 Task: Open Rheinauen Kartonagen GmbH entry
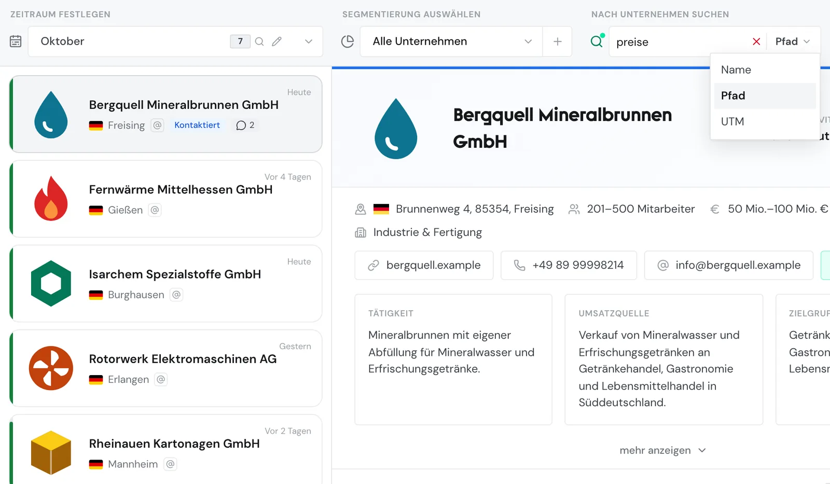tap(166, 449)
